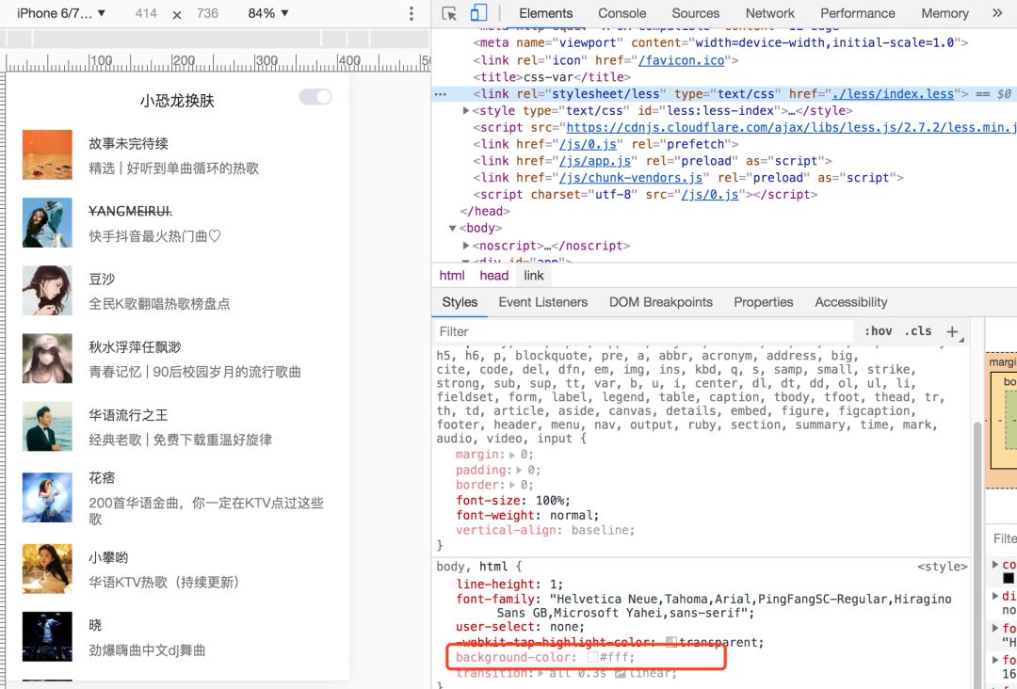The width and height of the screenshot is (1017, 689).
Task: Edit the device width field 414
Action: 146,13
